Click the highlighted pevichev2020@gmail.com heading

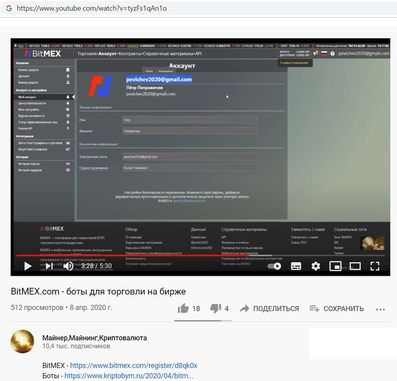(x=159, y=79)
